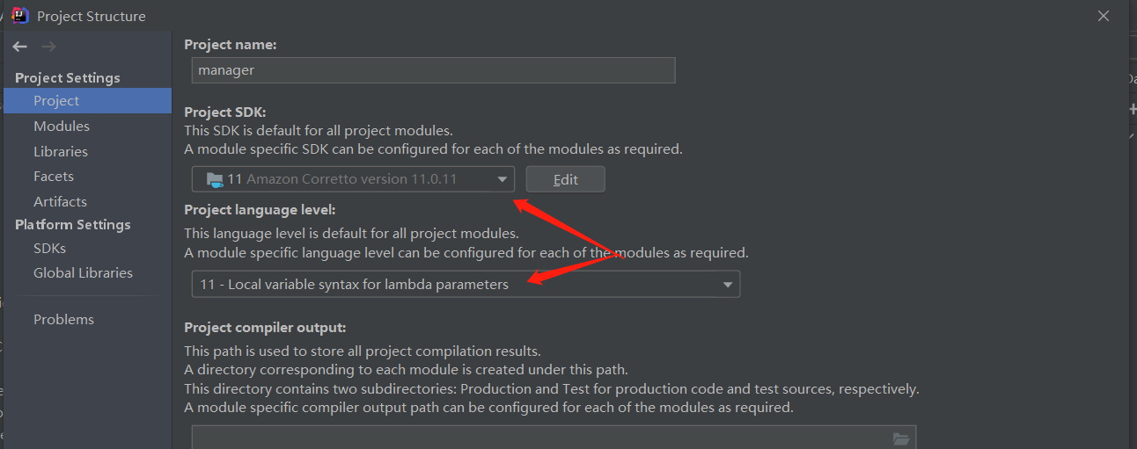The image size is (1137, 449).
Task: Click the back navigation arrow
Action: [20, 47]
